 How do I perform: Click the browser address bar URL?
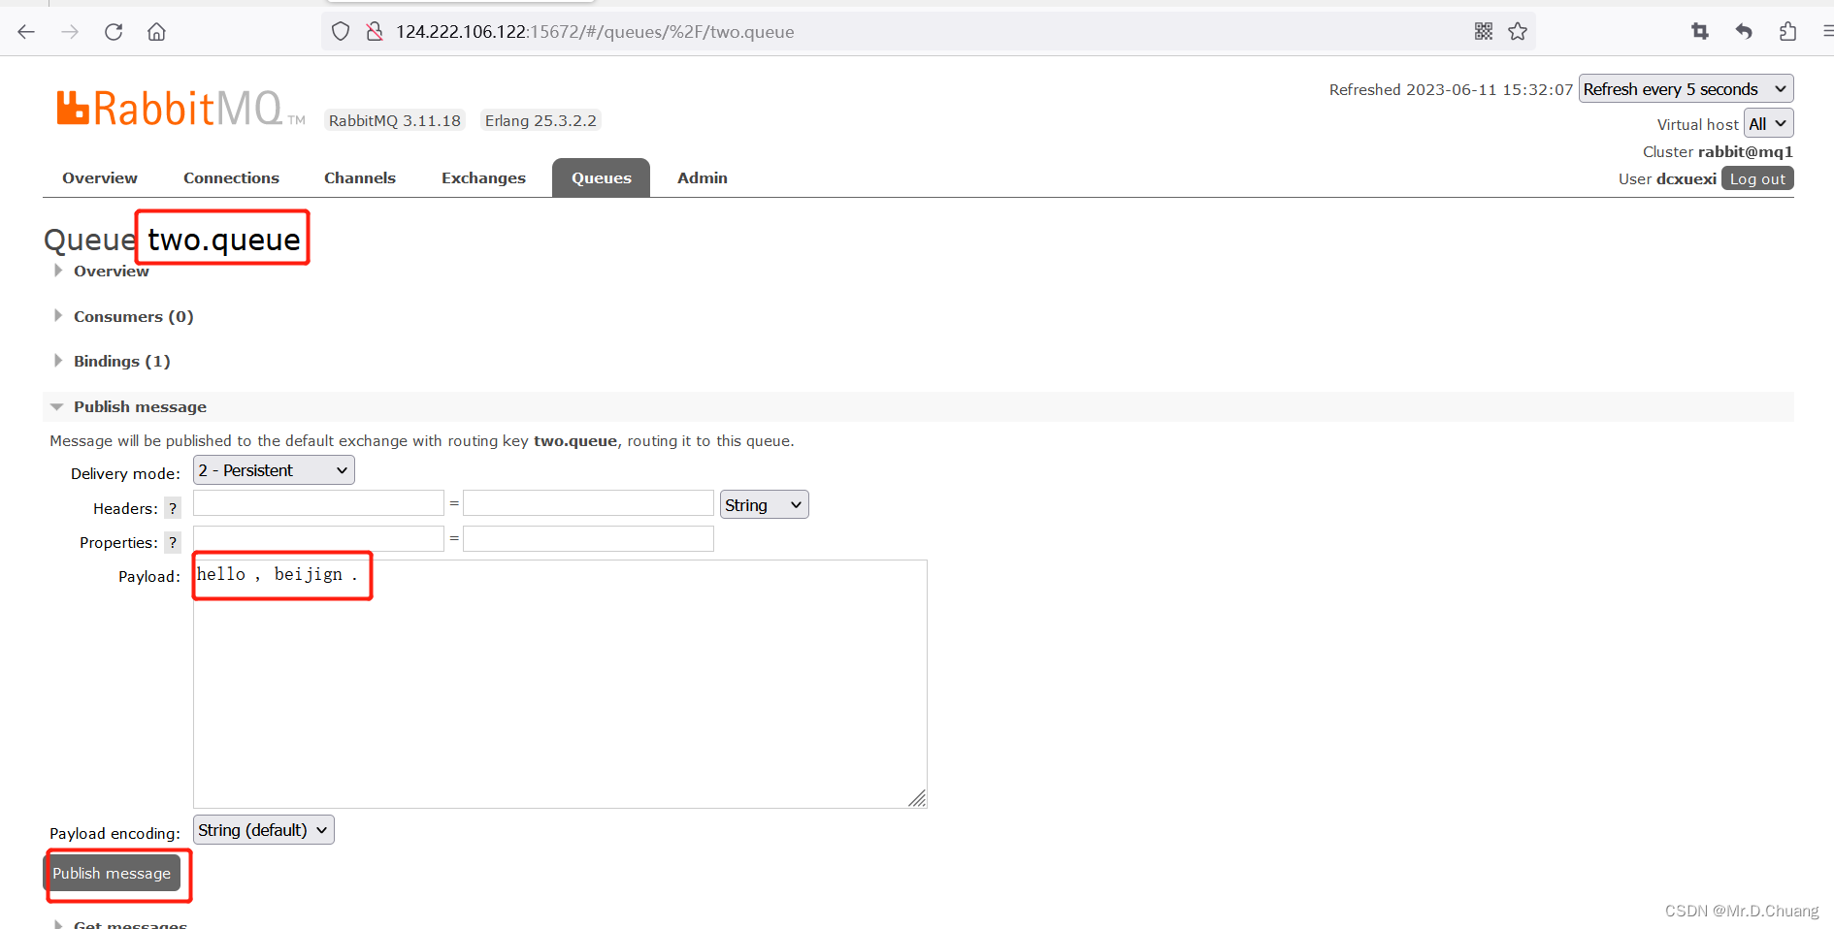tap(595, 32)
